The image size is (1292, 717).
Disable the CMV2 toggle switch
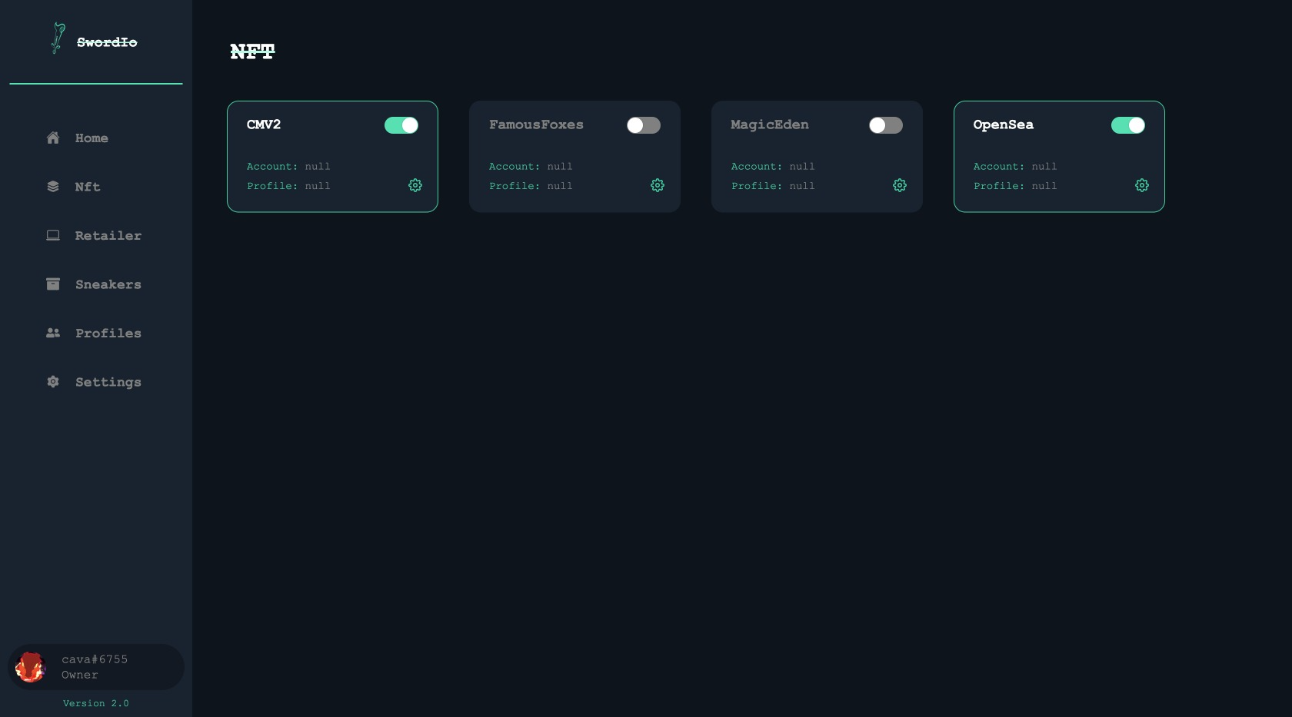[401, 125]
